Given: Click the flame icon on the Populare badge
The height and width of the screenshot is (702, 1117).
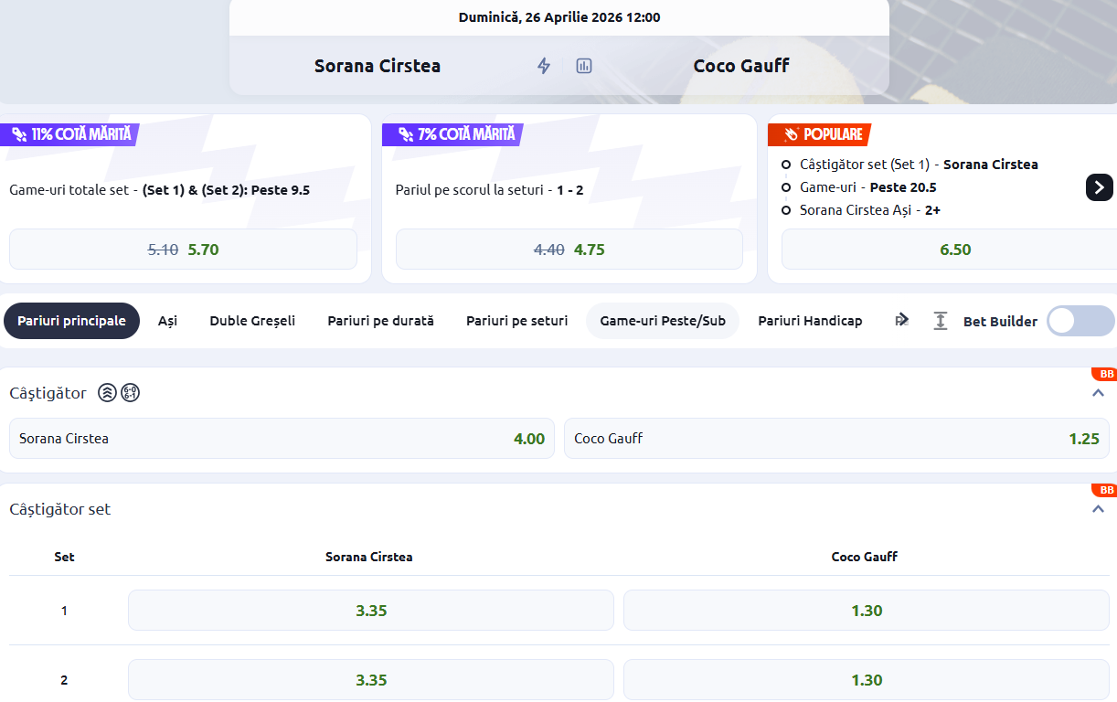Looking at the screenshot, I should click(790, 134).
